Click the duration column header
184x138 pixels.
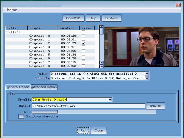click(x=68, y=28)
